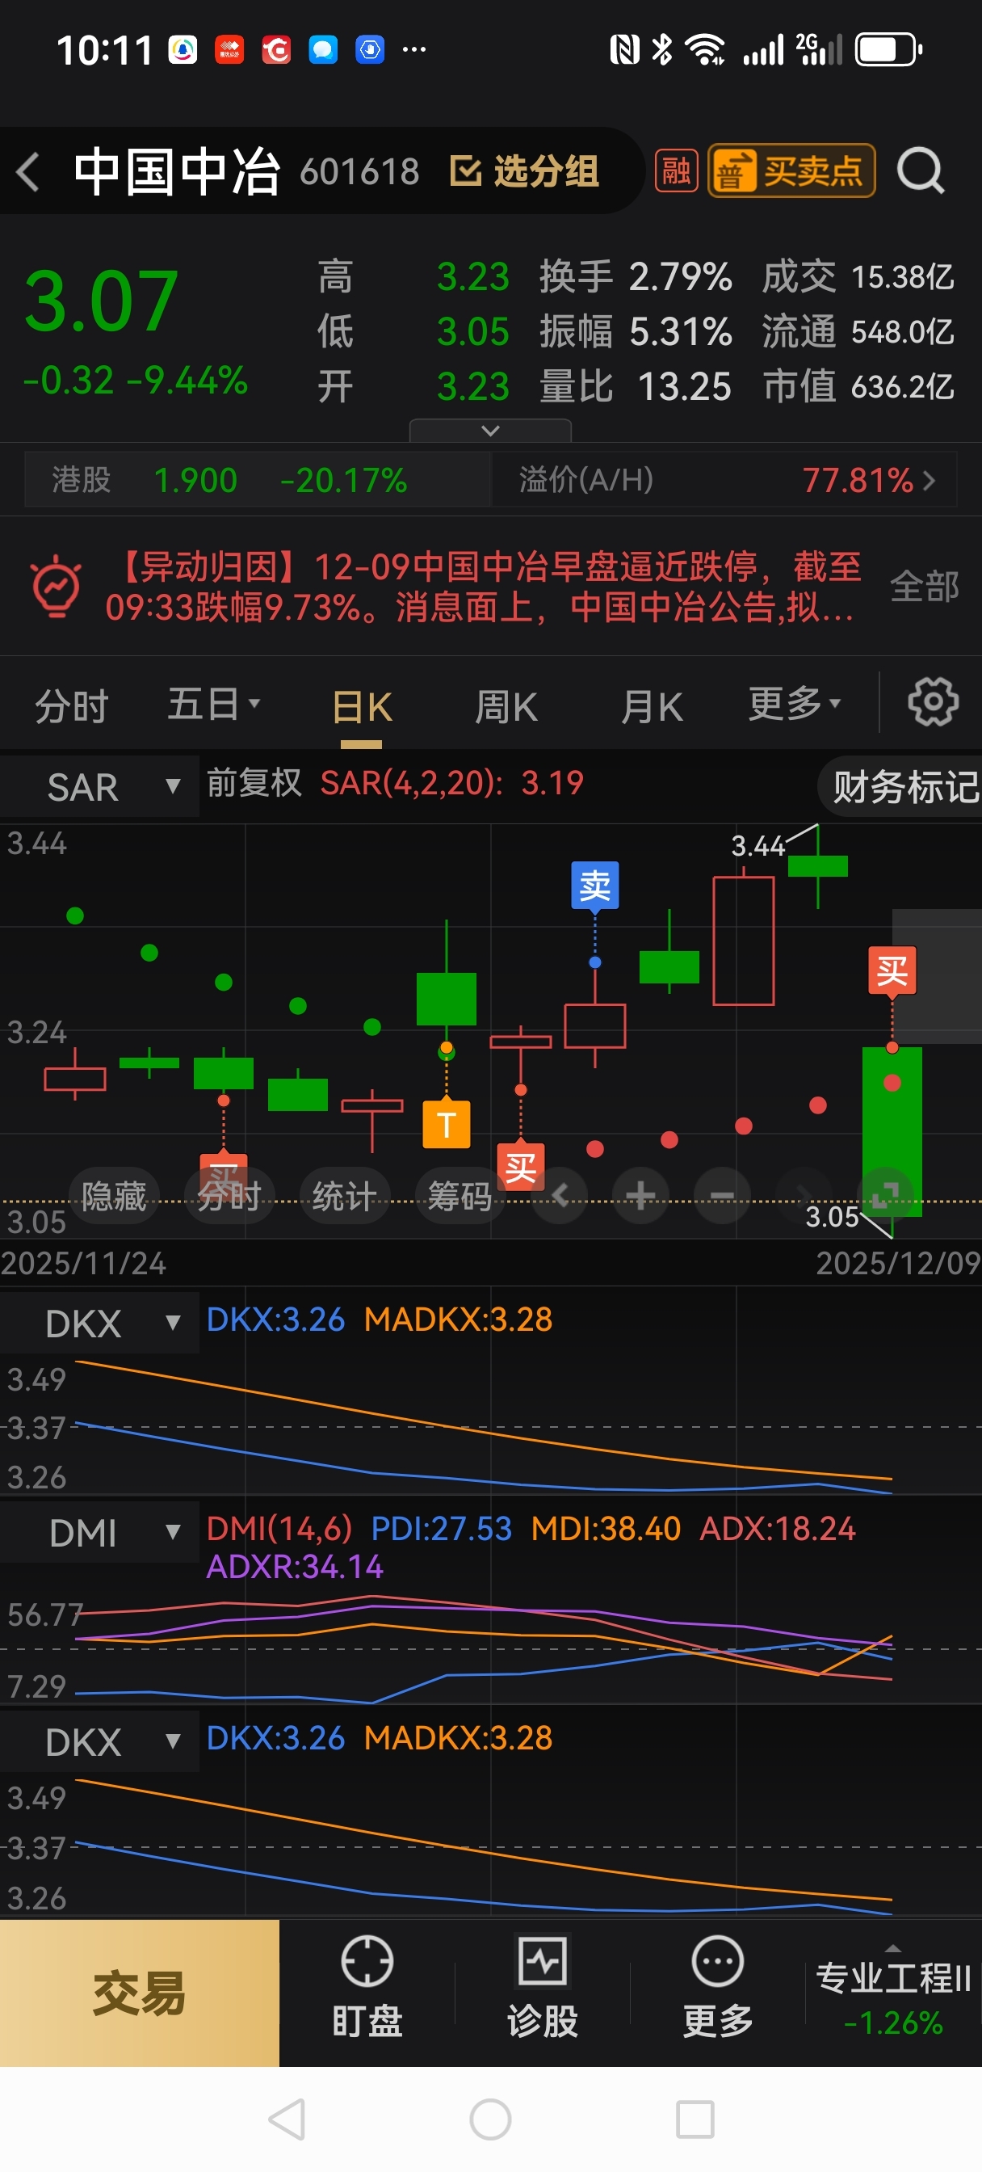Tap 前复权 adjustment option
The height and width of the screenshot is (2172, 982).
(254, 782)
